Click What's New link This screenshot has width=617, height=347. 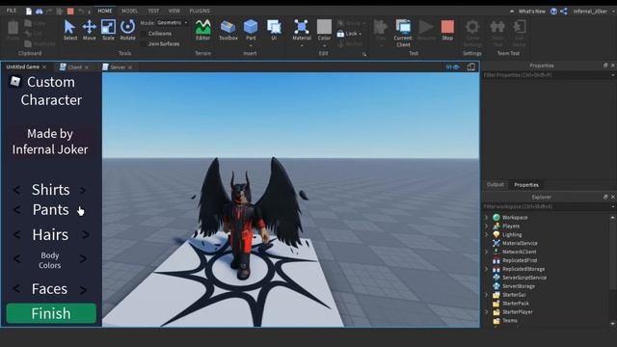(531, 12)
